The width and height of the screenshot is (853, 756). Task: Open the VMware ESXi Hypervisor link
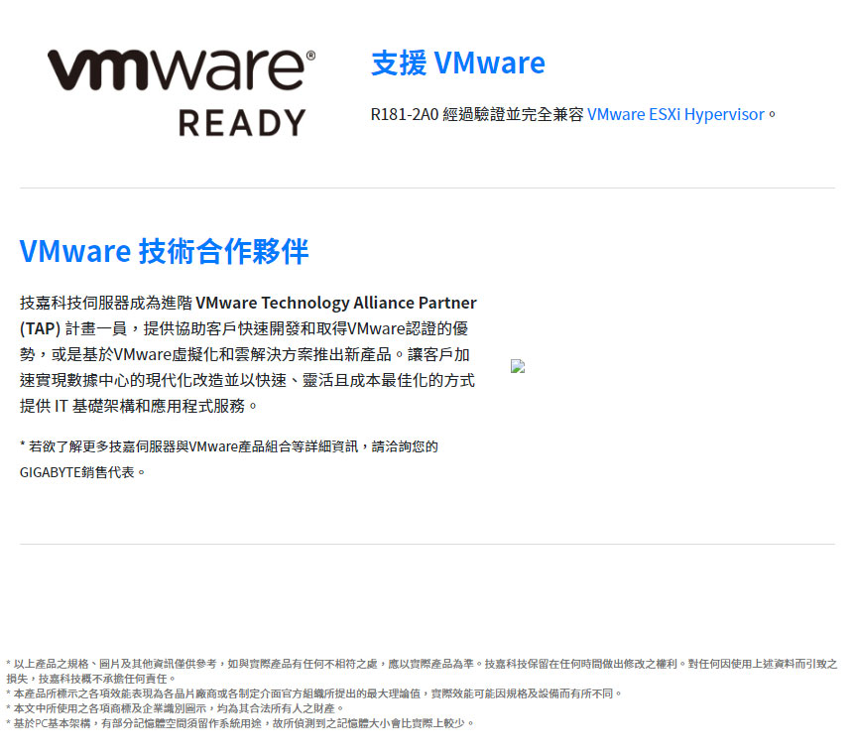pyautogui.click(x=675, y=114)
